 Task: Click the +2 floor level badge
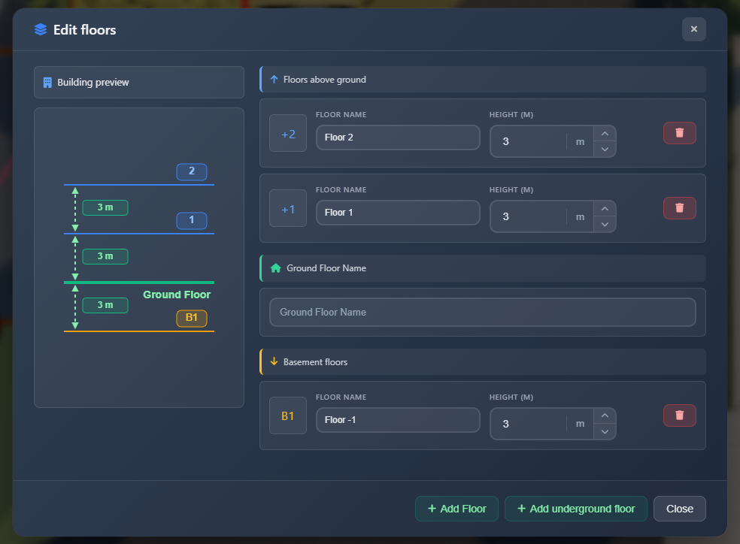point(288,133)
